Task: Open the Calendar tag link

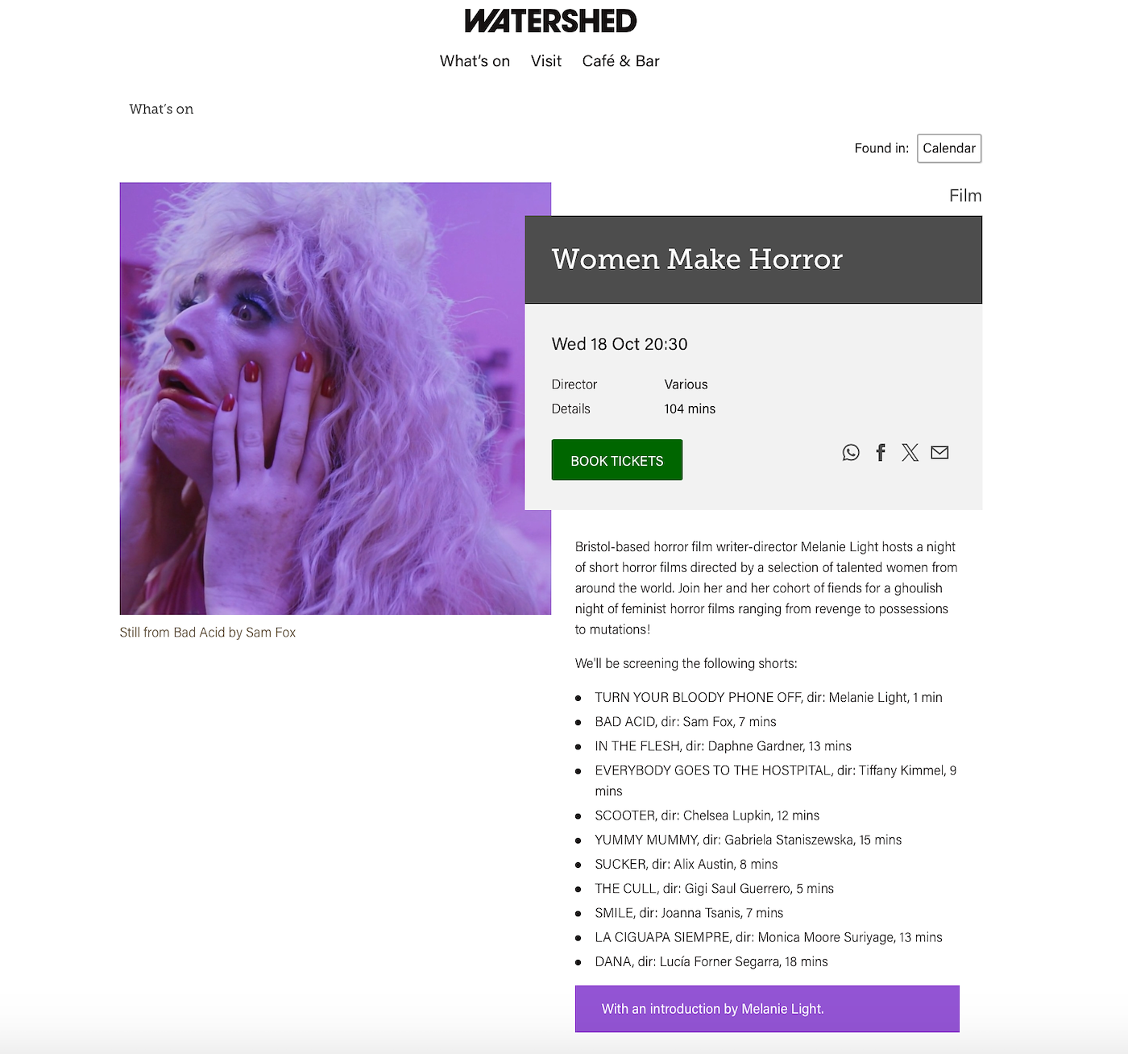Action: coord(949,148)
